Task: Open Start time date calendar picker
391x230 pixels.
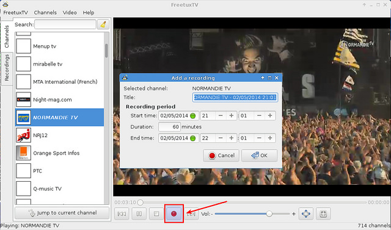Action: (193, 116)
